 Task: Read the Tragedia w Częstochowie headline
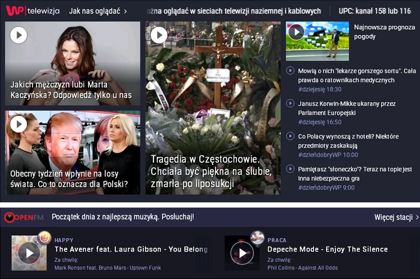[211, 171]
